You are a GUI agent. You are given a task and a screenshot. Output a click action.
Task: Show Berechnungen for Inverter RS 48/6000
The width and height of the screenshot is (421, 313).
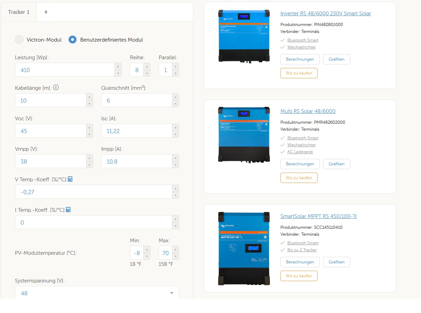(300, 59)
